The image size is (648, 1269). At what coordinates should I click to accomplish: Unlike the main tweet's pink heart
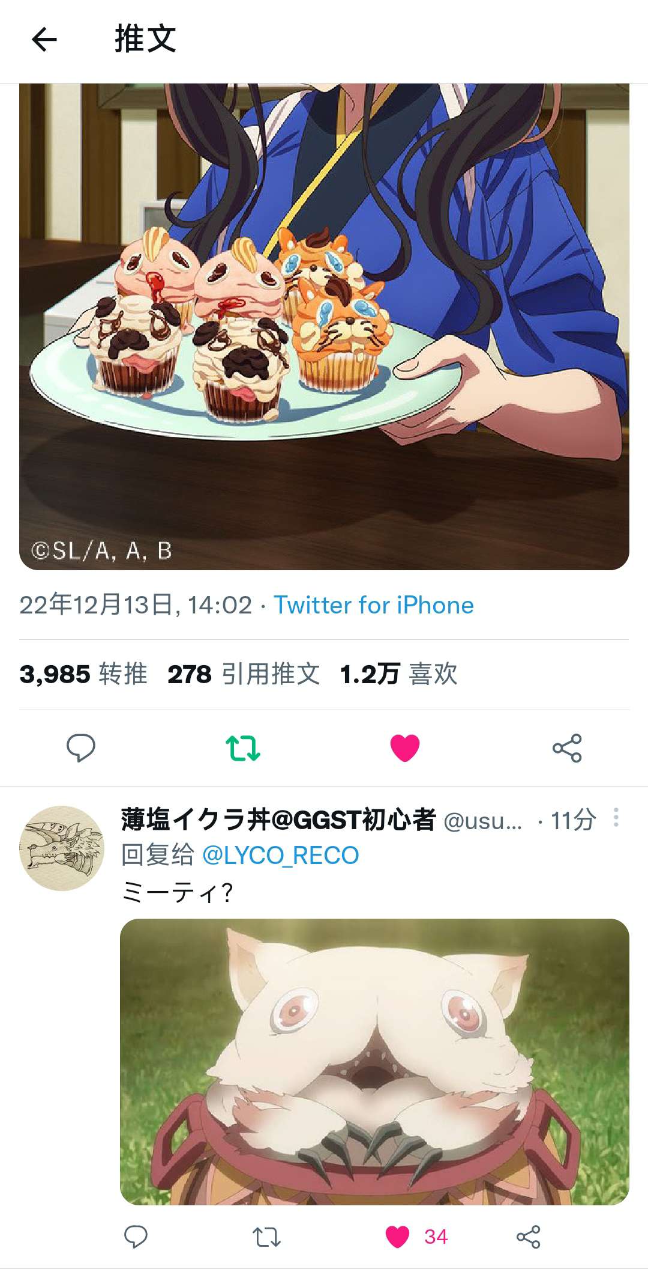405,748
